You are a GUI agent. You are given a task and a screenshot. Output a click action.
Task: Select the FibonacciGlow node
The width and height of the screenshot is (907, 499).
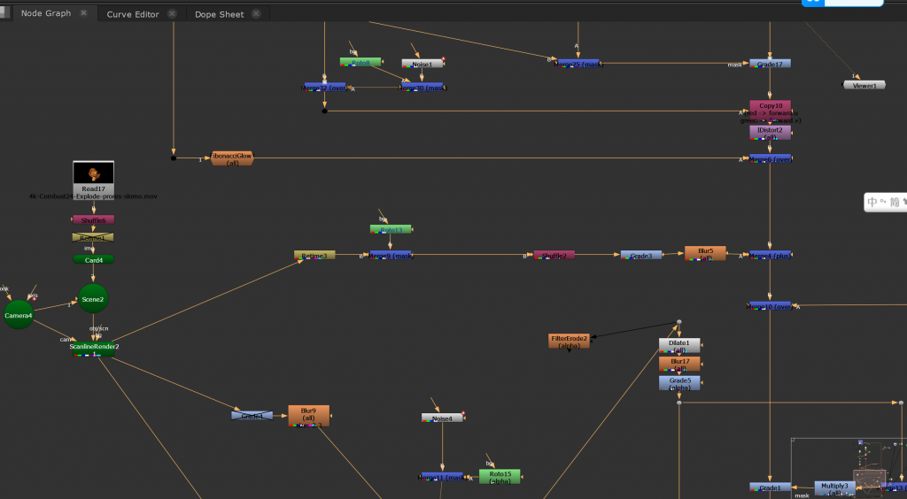232,159
